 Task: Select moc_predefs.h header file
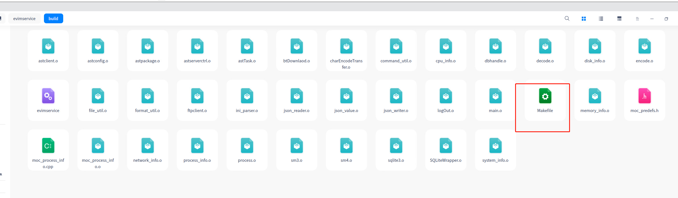point(644,100)
